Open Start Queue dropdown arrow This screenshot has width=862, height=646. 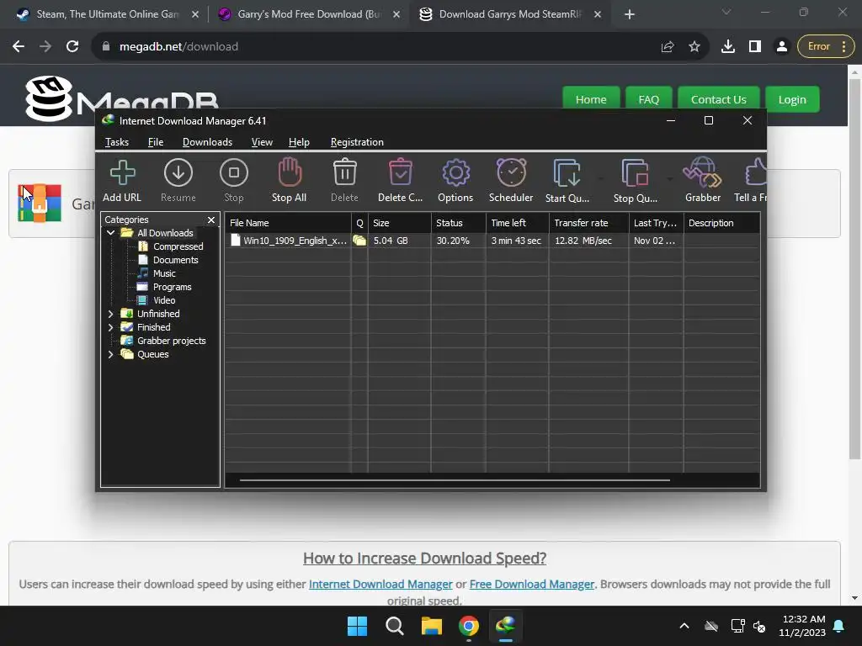[600, 179]
